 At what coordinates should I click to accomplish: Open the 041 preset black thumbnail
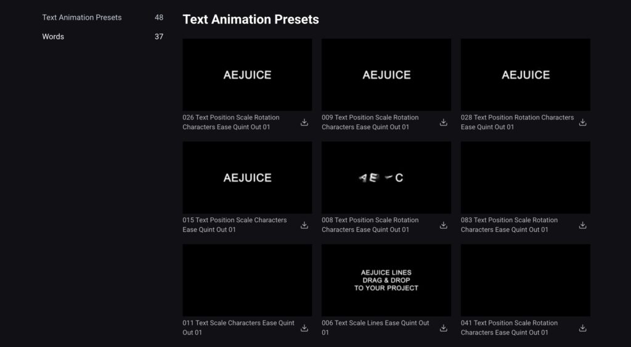click(526, 280)
